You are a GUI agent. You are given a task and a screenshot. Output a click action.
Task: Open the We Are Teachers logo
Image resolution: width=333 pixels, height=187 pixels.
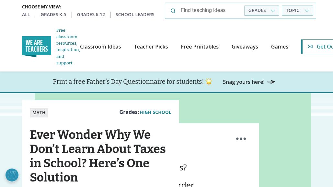click(37, 47)
